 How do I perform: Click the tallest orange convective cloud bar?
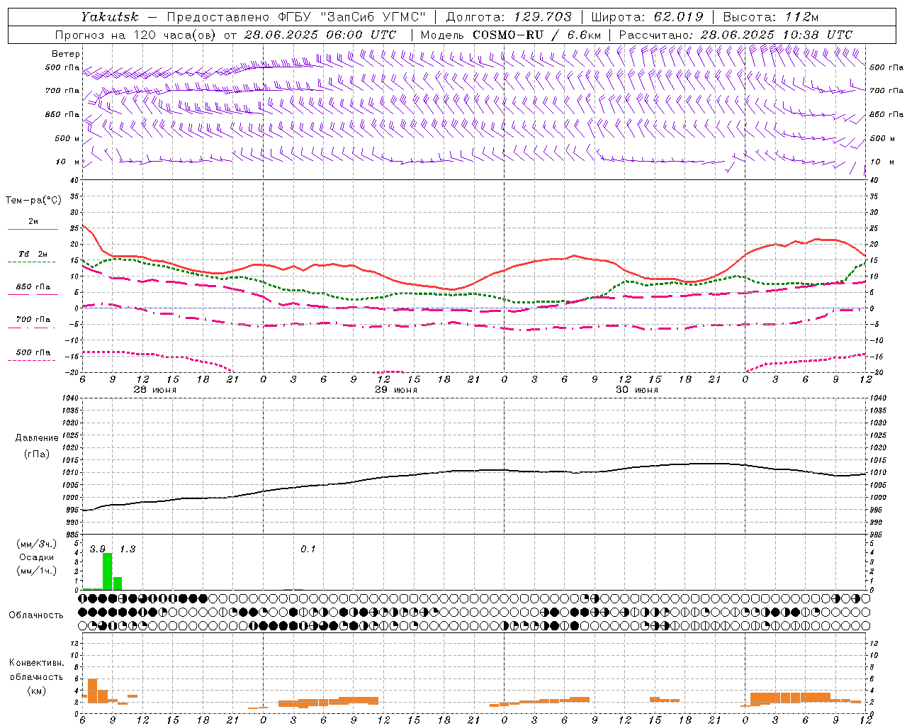tap(92, 691)
